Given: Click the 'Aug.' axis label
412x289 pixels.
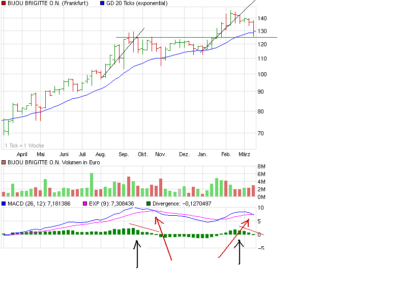Looking at the screenshot, I should pyautogui.click(x=101, y=154).
